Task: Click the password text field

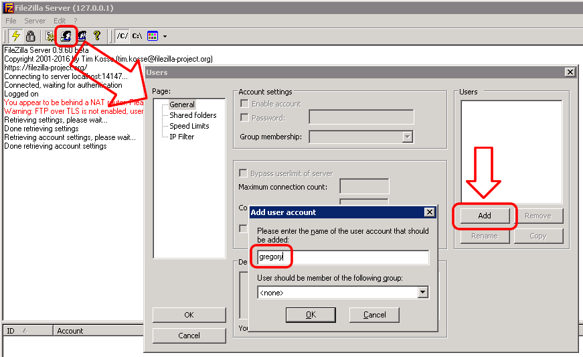Action: click(x=361, y=117)
